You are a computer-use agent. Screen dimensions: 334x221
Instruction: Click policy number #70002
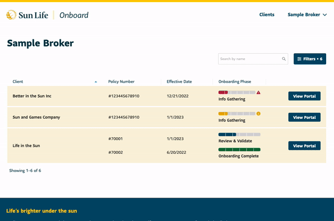pos(115,152)
